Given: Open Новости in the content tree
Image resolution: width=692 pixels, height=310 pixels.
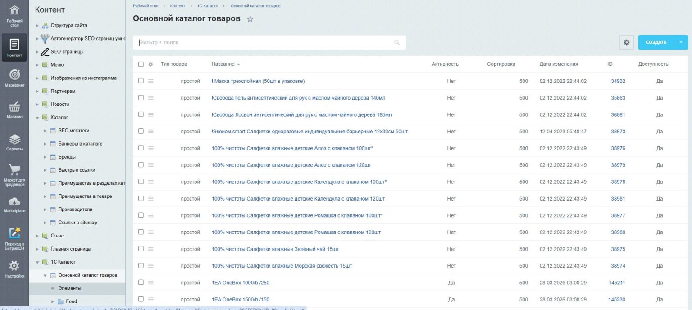Looking at the screenshot, I should pyautogui.click(x=60, y=104).
